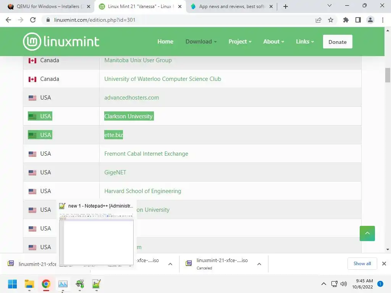Expand the Download menu
This screenshot has height=293, width=391.
point(201,42)
